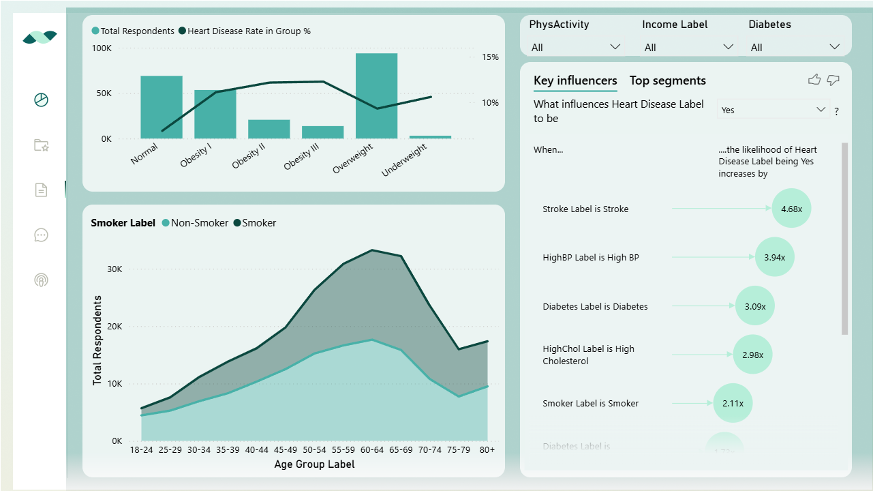Image resolution: width=873 pixels, height=491 pixels.
Task: Click the '45-49' age group axis label
Action: pos(286,450)
